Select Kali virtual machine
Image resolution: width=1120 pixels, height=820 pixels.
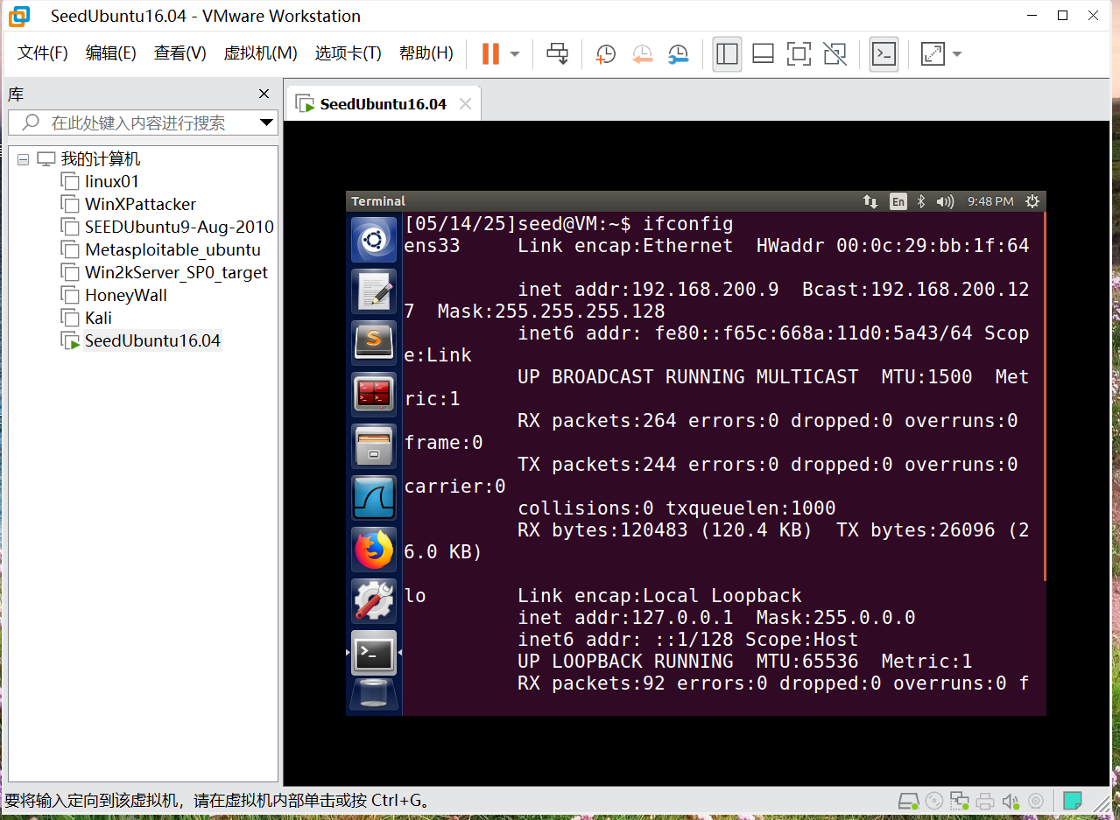98,319
